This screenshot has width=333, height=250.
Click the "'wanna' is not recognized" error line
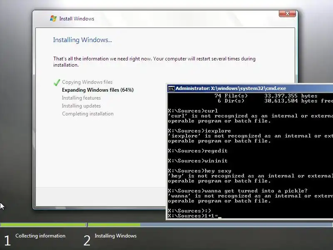coord(251,196)
